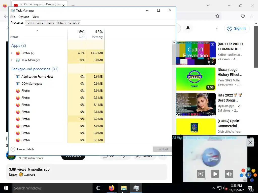Close the Car Logos Do Drugs tab
The height and width of the screenshot is (193, 258).
point(63,6)
